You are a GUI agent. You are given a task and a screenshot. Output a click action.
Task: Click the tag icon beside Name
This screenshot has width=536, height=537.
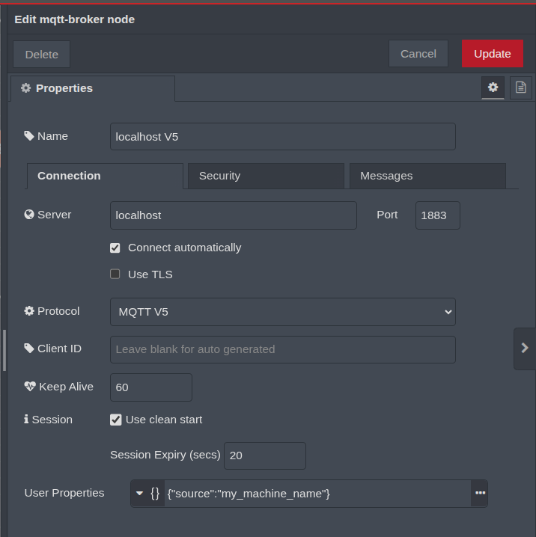29,136
